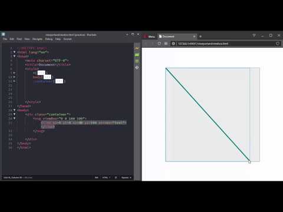Click the browser address bar URL field
The height and width of the screenshot is (212, 283).
coord(225,44)
